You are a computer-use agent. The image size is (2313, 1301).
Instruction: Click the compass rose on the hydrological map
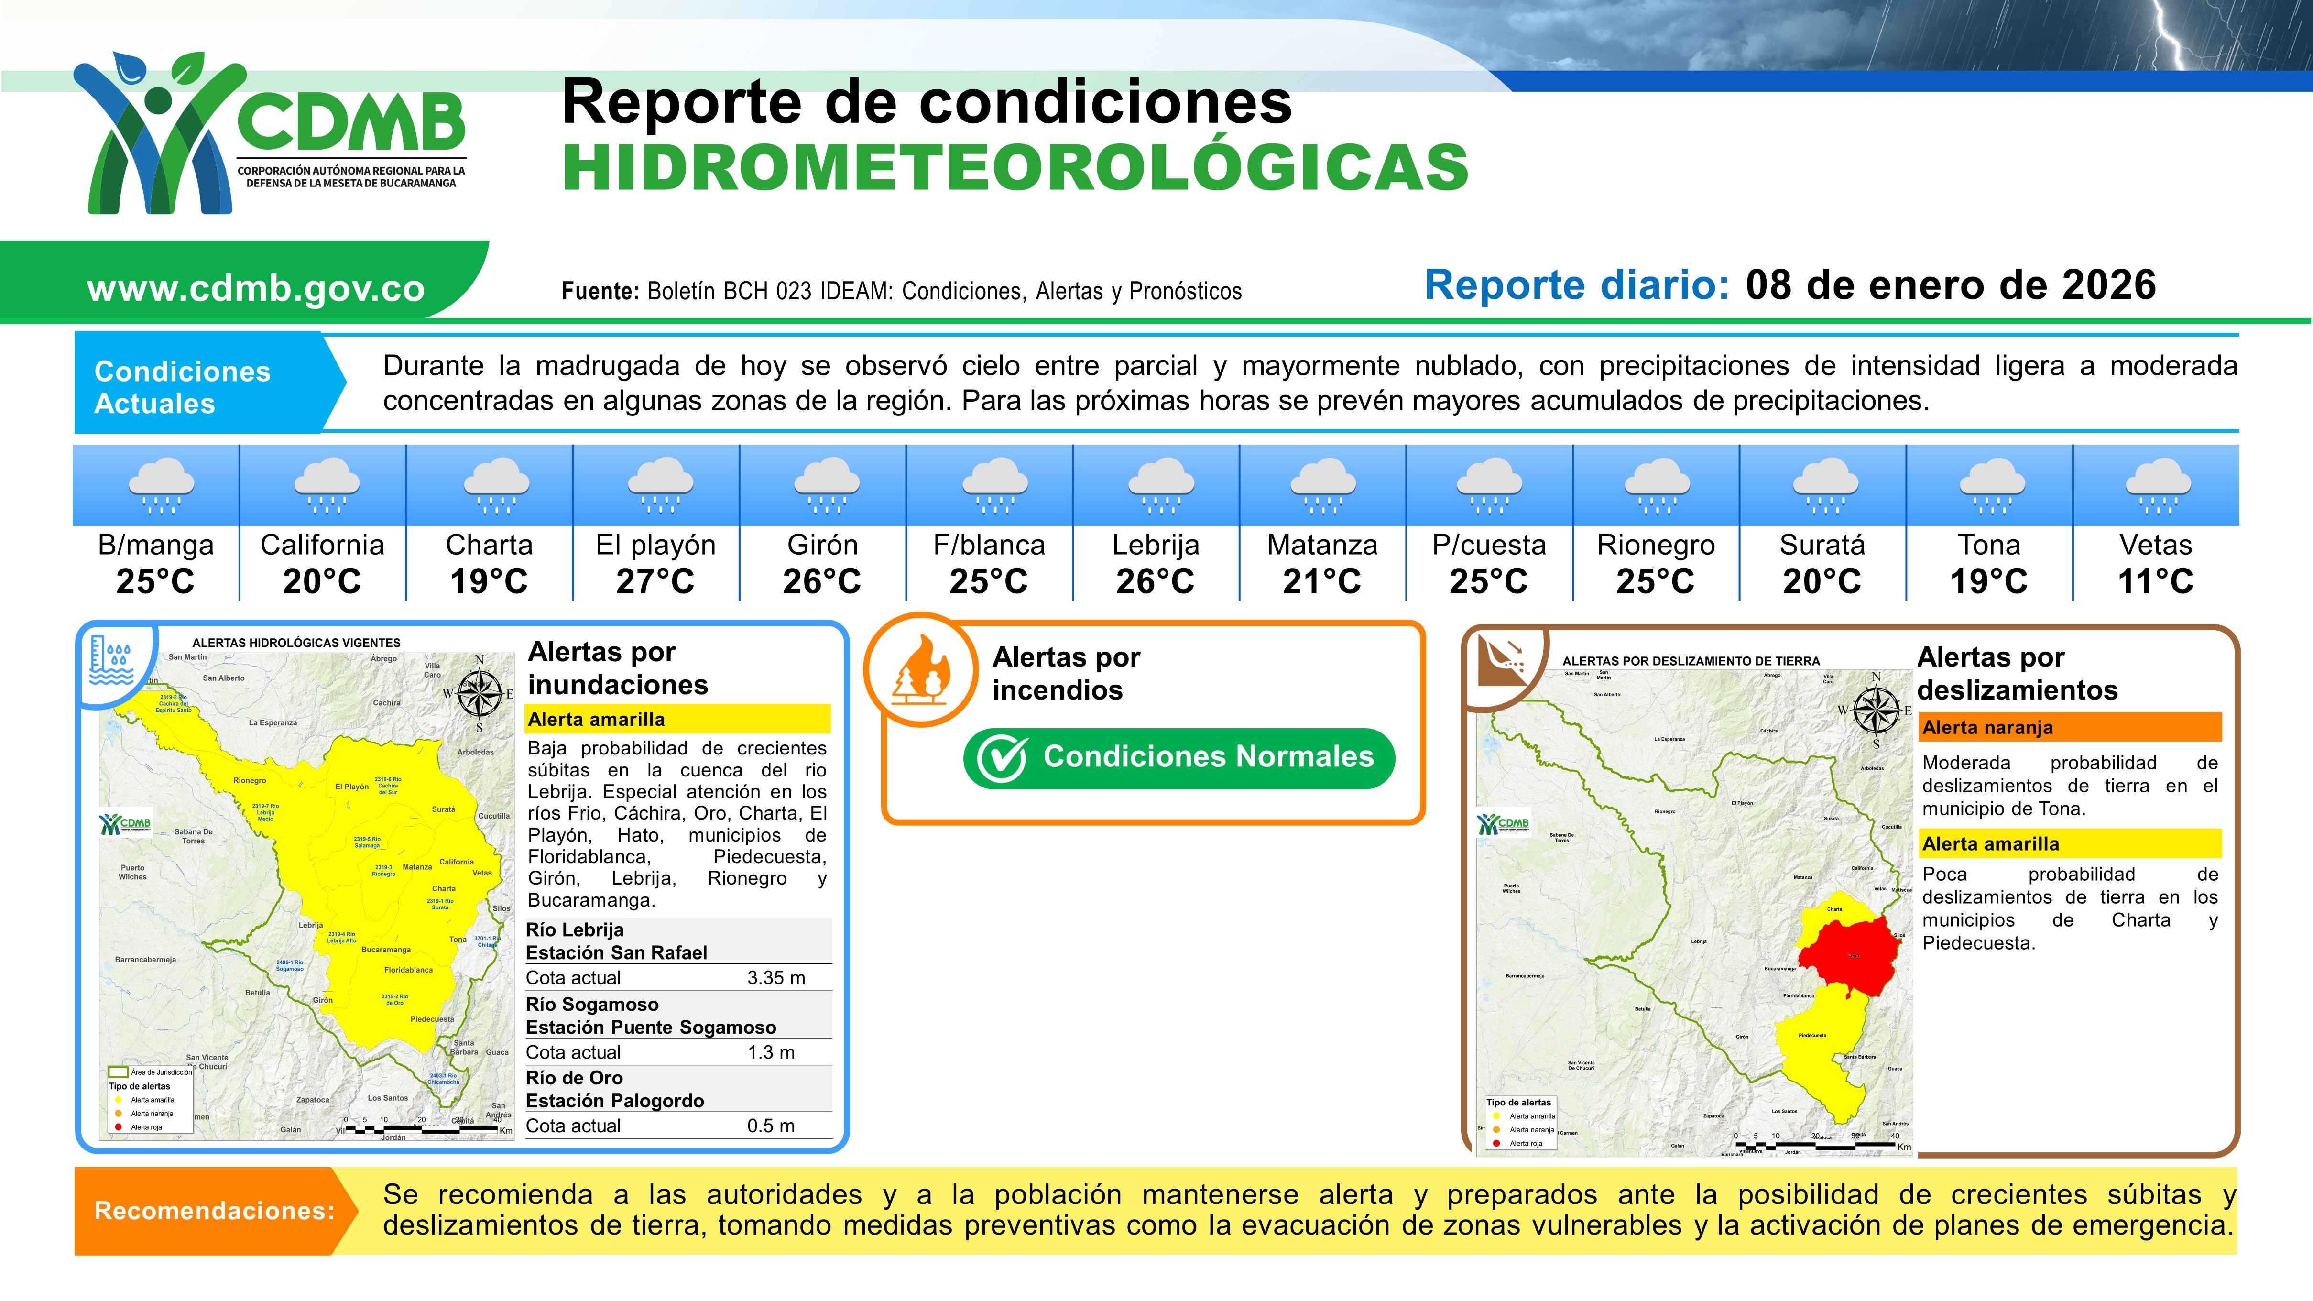pyautogui.click(x=480, y=693)
